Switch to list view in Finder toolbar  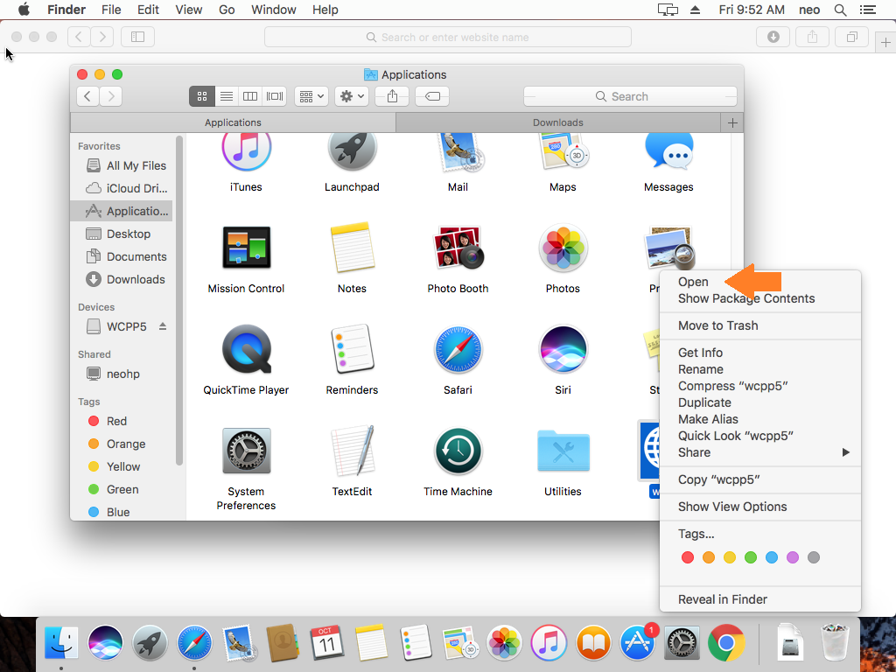(x=227, y=96)
